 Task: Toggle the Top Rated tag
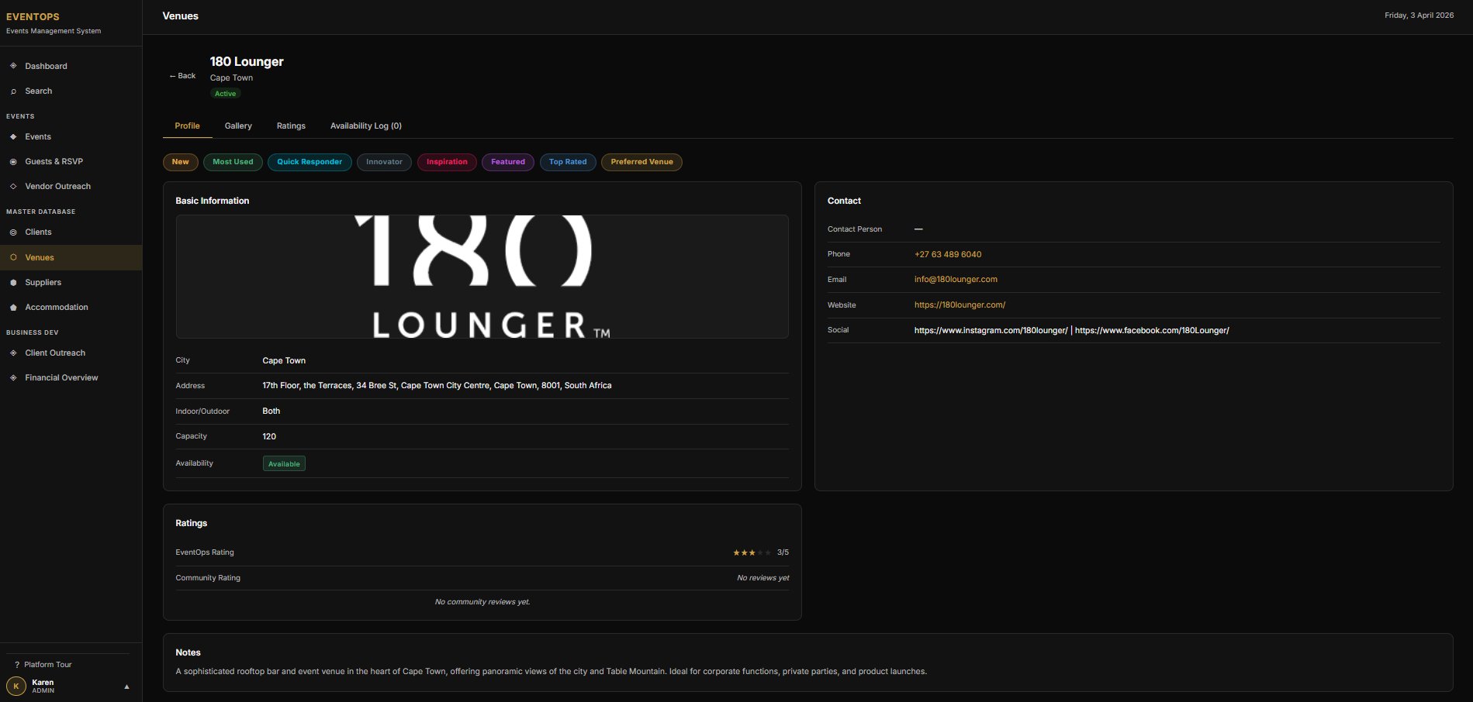tap(568, 162)
